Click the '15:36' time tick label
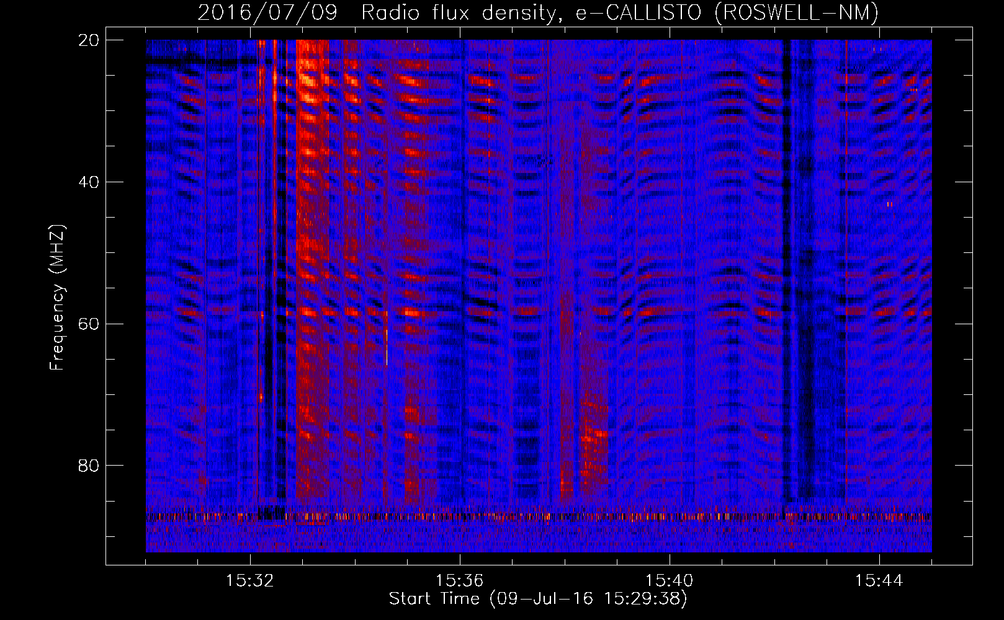Screen dimensions: 1004x620 coord(459,581)
